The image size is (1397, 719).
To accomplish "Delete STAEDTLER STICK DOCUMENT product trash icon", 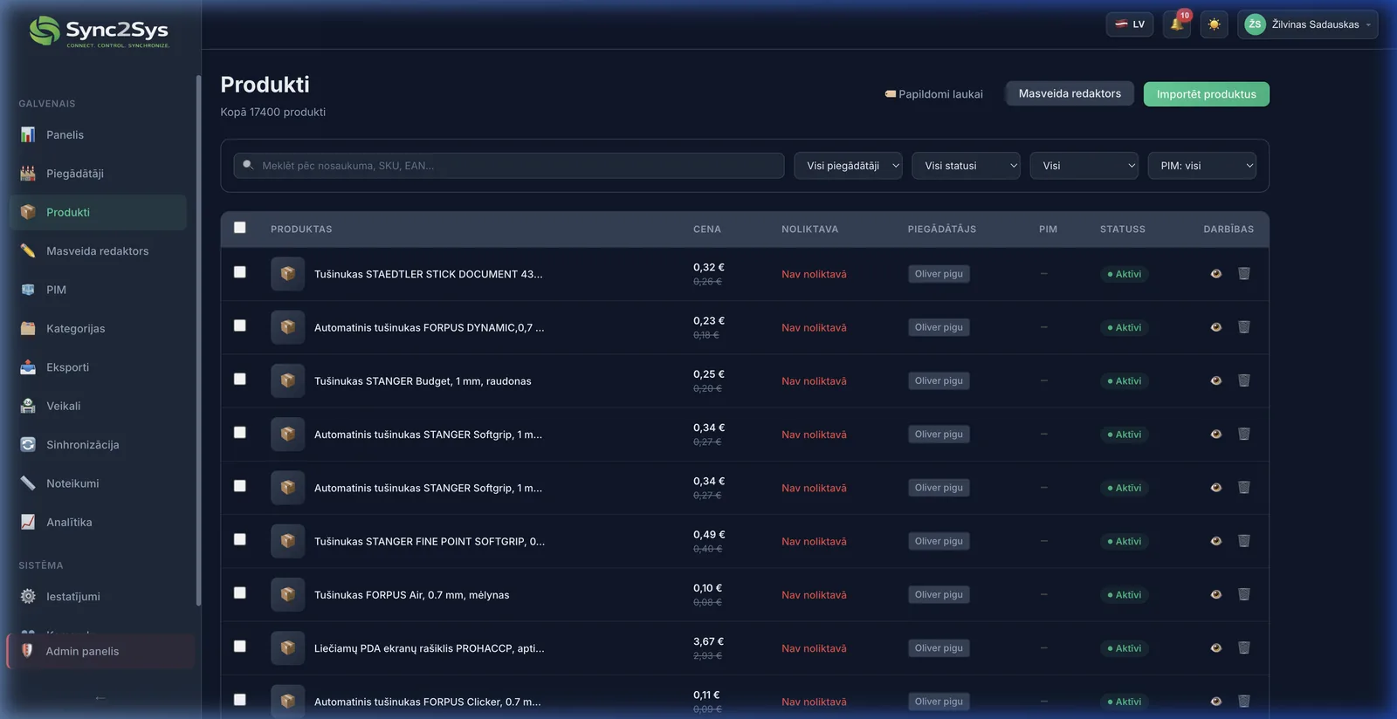I will pyautogui.click(x=1244, y=274).
